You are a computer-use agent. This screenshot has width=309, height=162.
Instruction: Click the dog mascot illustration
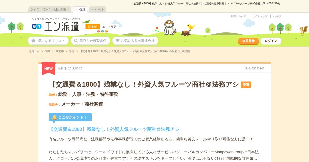click(169, 28)
